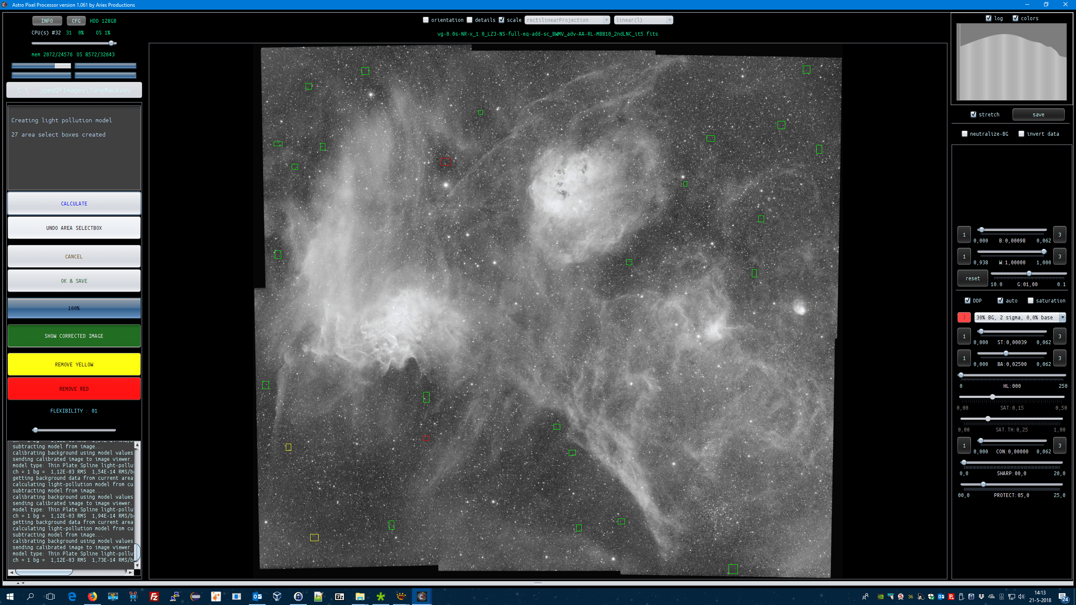The image size is (1076, 605).
Task: Click the red DDP help question-mark button
Action: (964, 318)
